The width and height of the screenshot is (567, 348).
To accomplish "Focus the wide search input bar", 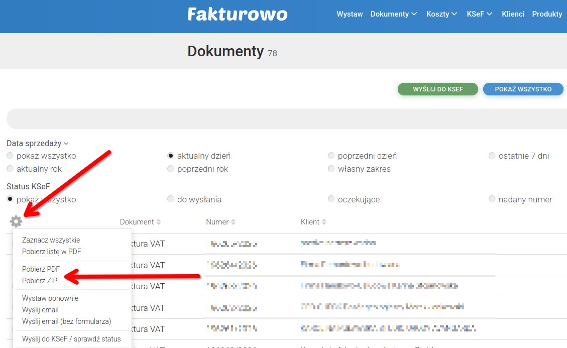I will (287, 119).
